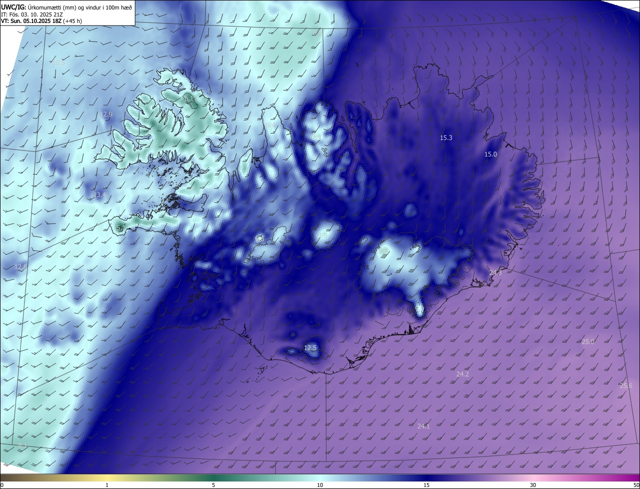640x489 pixels.
Task: Click the valid time line 'VT: Sun. 05.10.2025 18Z (+45 h)'
Action: pos(41,21)
